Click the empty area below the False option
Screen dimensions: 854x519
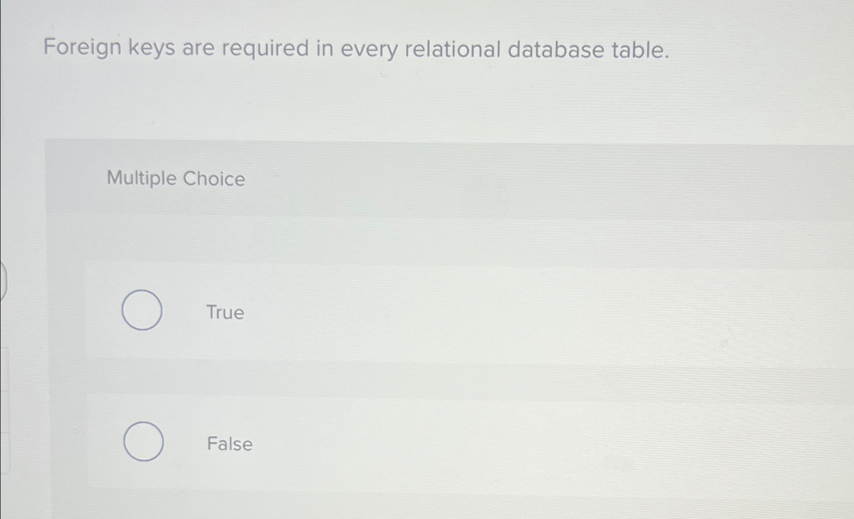click(355, 497)
